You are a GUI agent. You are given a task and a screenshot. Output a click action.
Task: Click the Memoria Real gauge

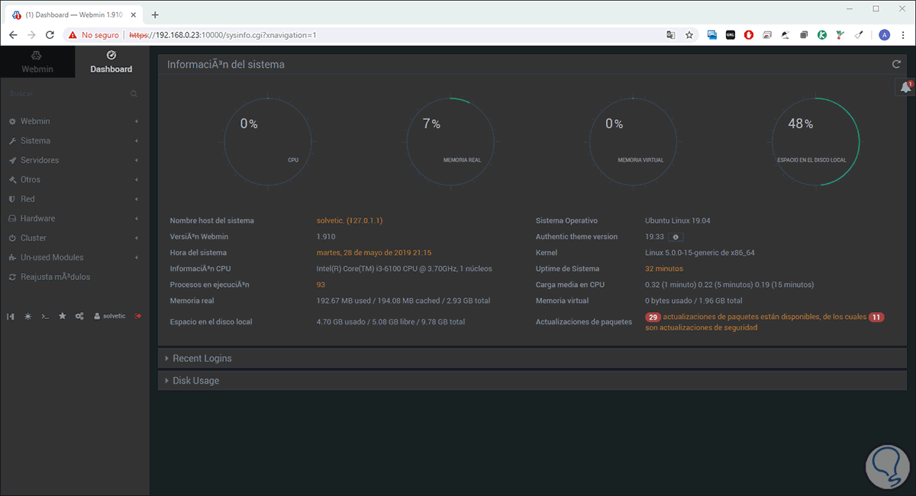click(x=450, y=141)
